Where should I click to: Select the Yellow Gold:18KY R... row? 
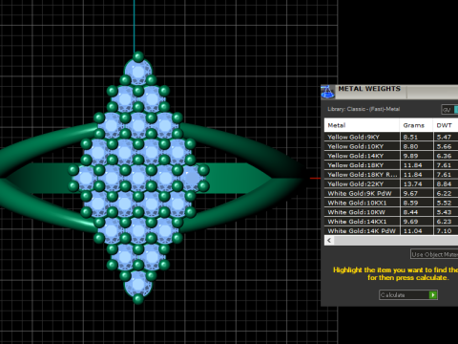pos(391,175)
